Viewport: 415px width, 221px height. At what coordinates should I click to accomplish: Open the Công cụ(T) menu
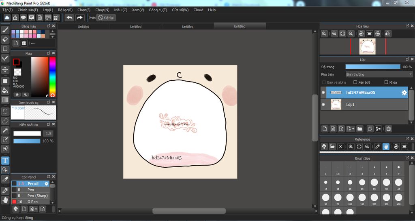tap(158, 10)
